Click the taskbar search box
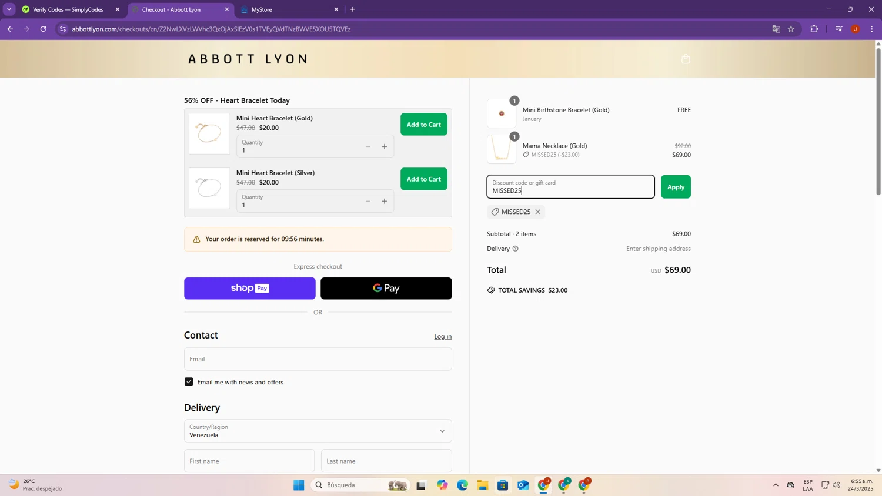The image size is (882, 496). pos(360,485)
